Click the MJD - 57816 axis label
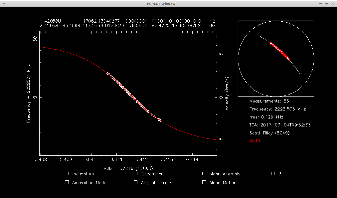This screenshot has height=198, width=337. pyautogui.click(x=128, y=168)
